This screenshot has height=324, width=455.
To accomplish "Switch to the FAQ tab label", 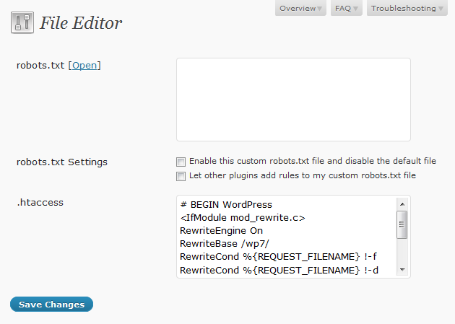I will (343, 9).
